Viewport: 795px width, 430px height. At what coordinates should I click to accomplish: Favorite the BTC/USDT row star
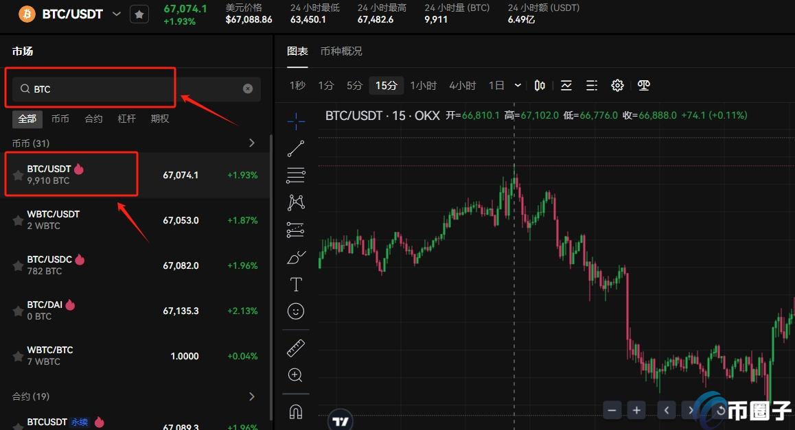pos(18,176)
